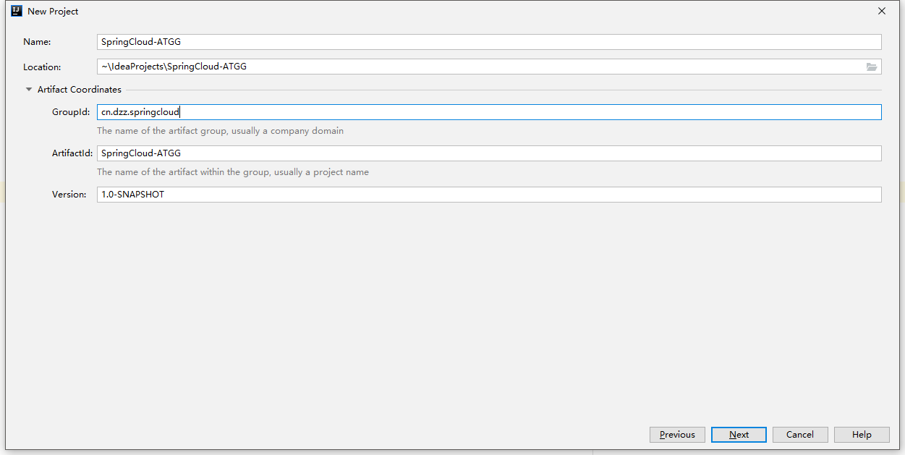The image size is (905, 455).
Task: Open Help for this dialog
Action: coord(862,435)
